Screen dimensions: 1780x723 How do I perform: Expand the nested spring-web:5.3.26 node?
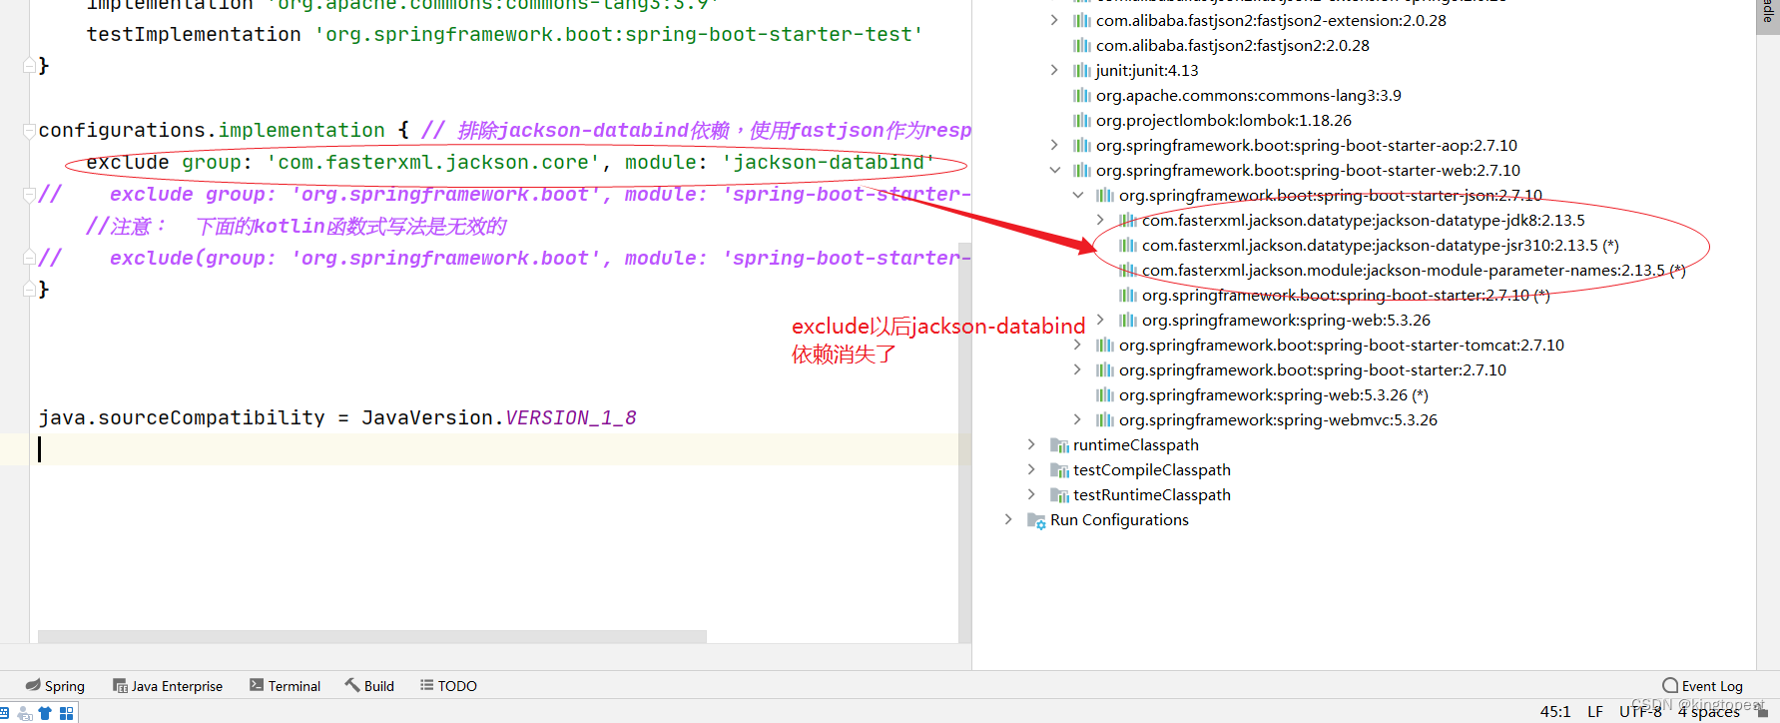pyautogui.click(x=1100, y=320)
